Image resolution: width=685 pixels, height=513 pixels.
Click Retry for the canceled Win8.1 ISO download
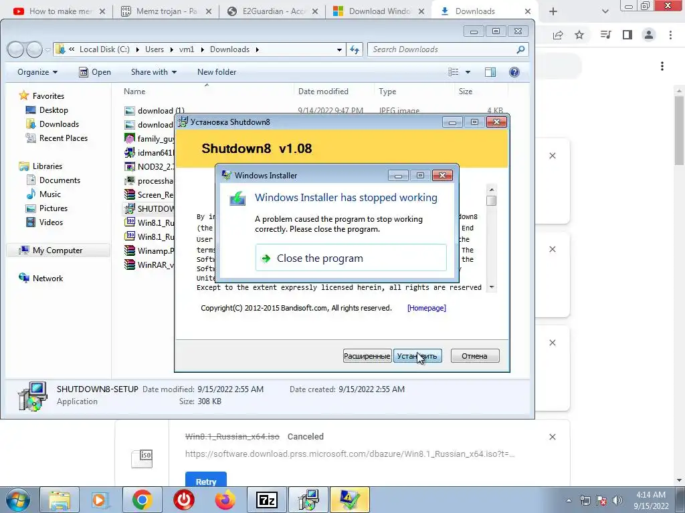point(206,481)
